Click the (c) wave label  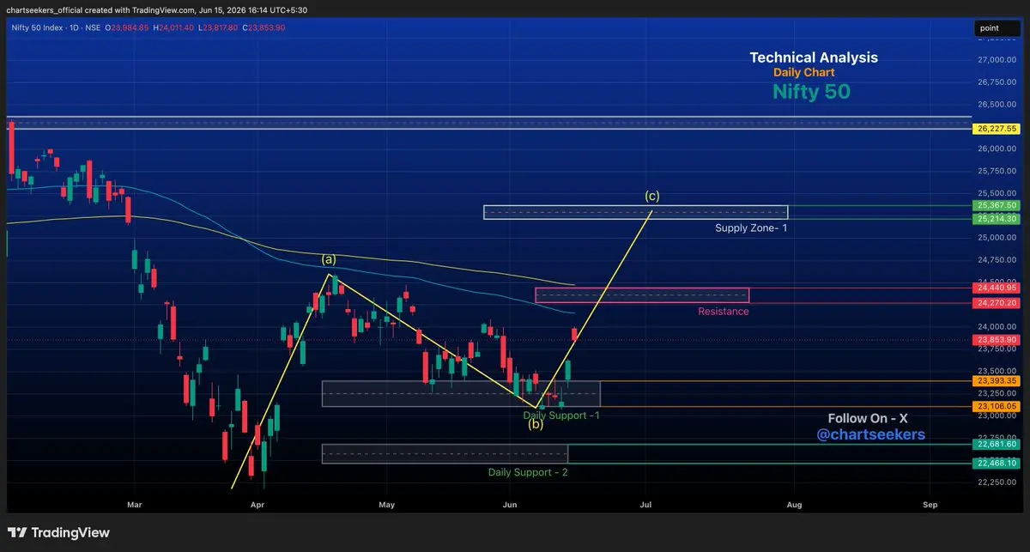pyautogui.click(x=652, y=196)
